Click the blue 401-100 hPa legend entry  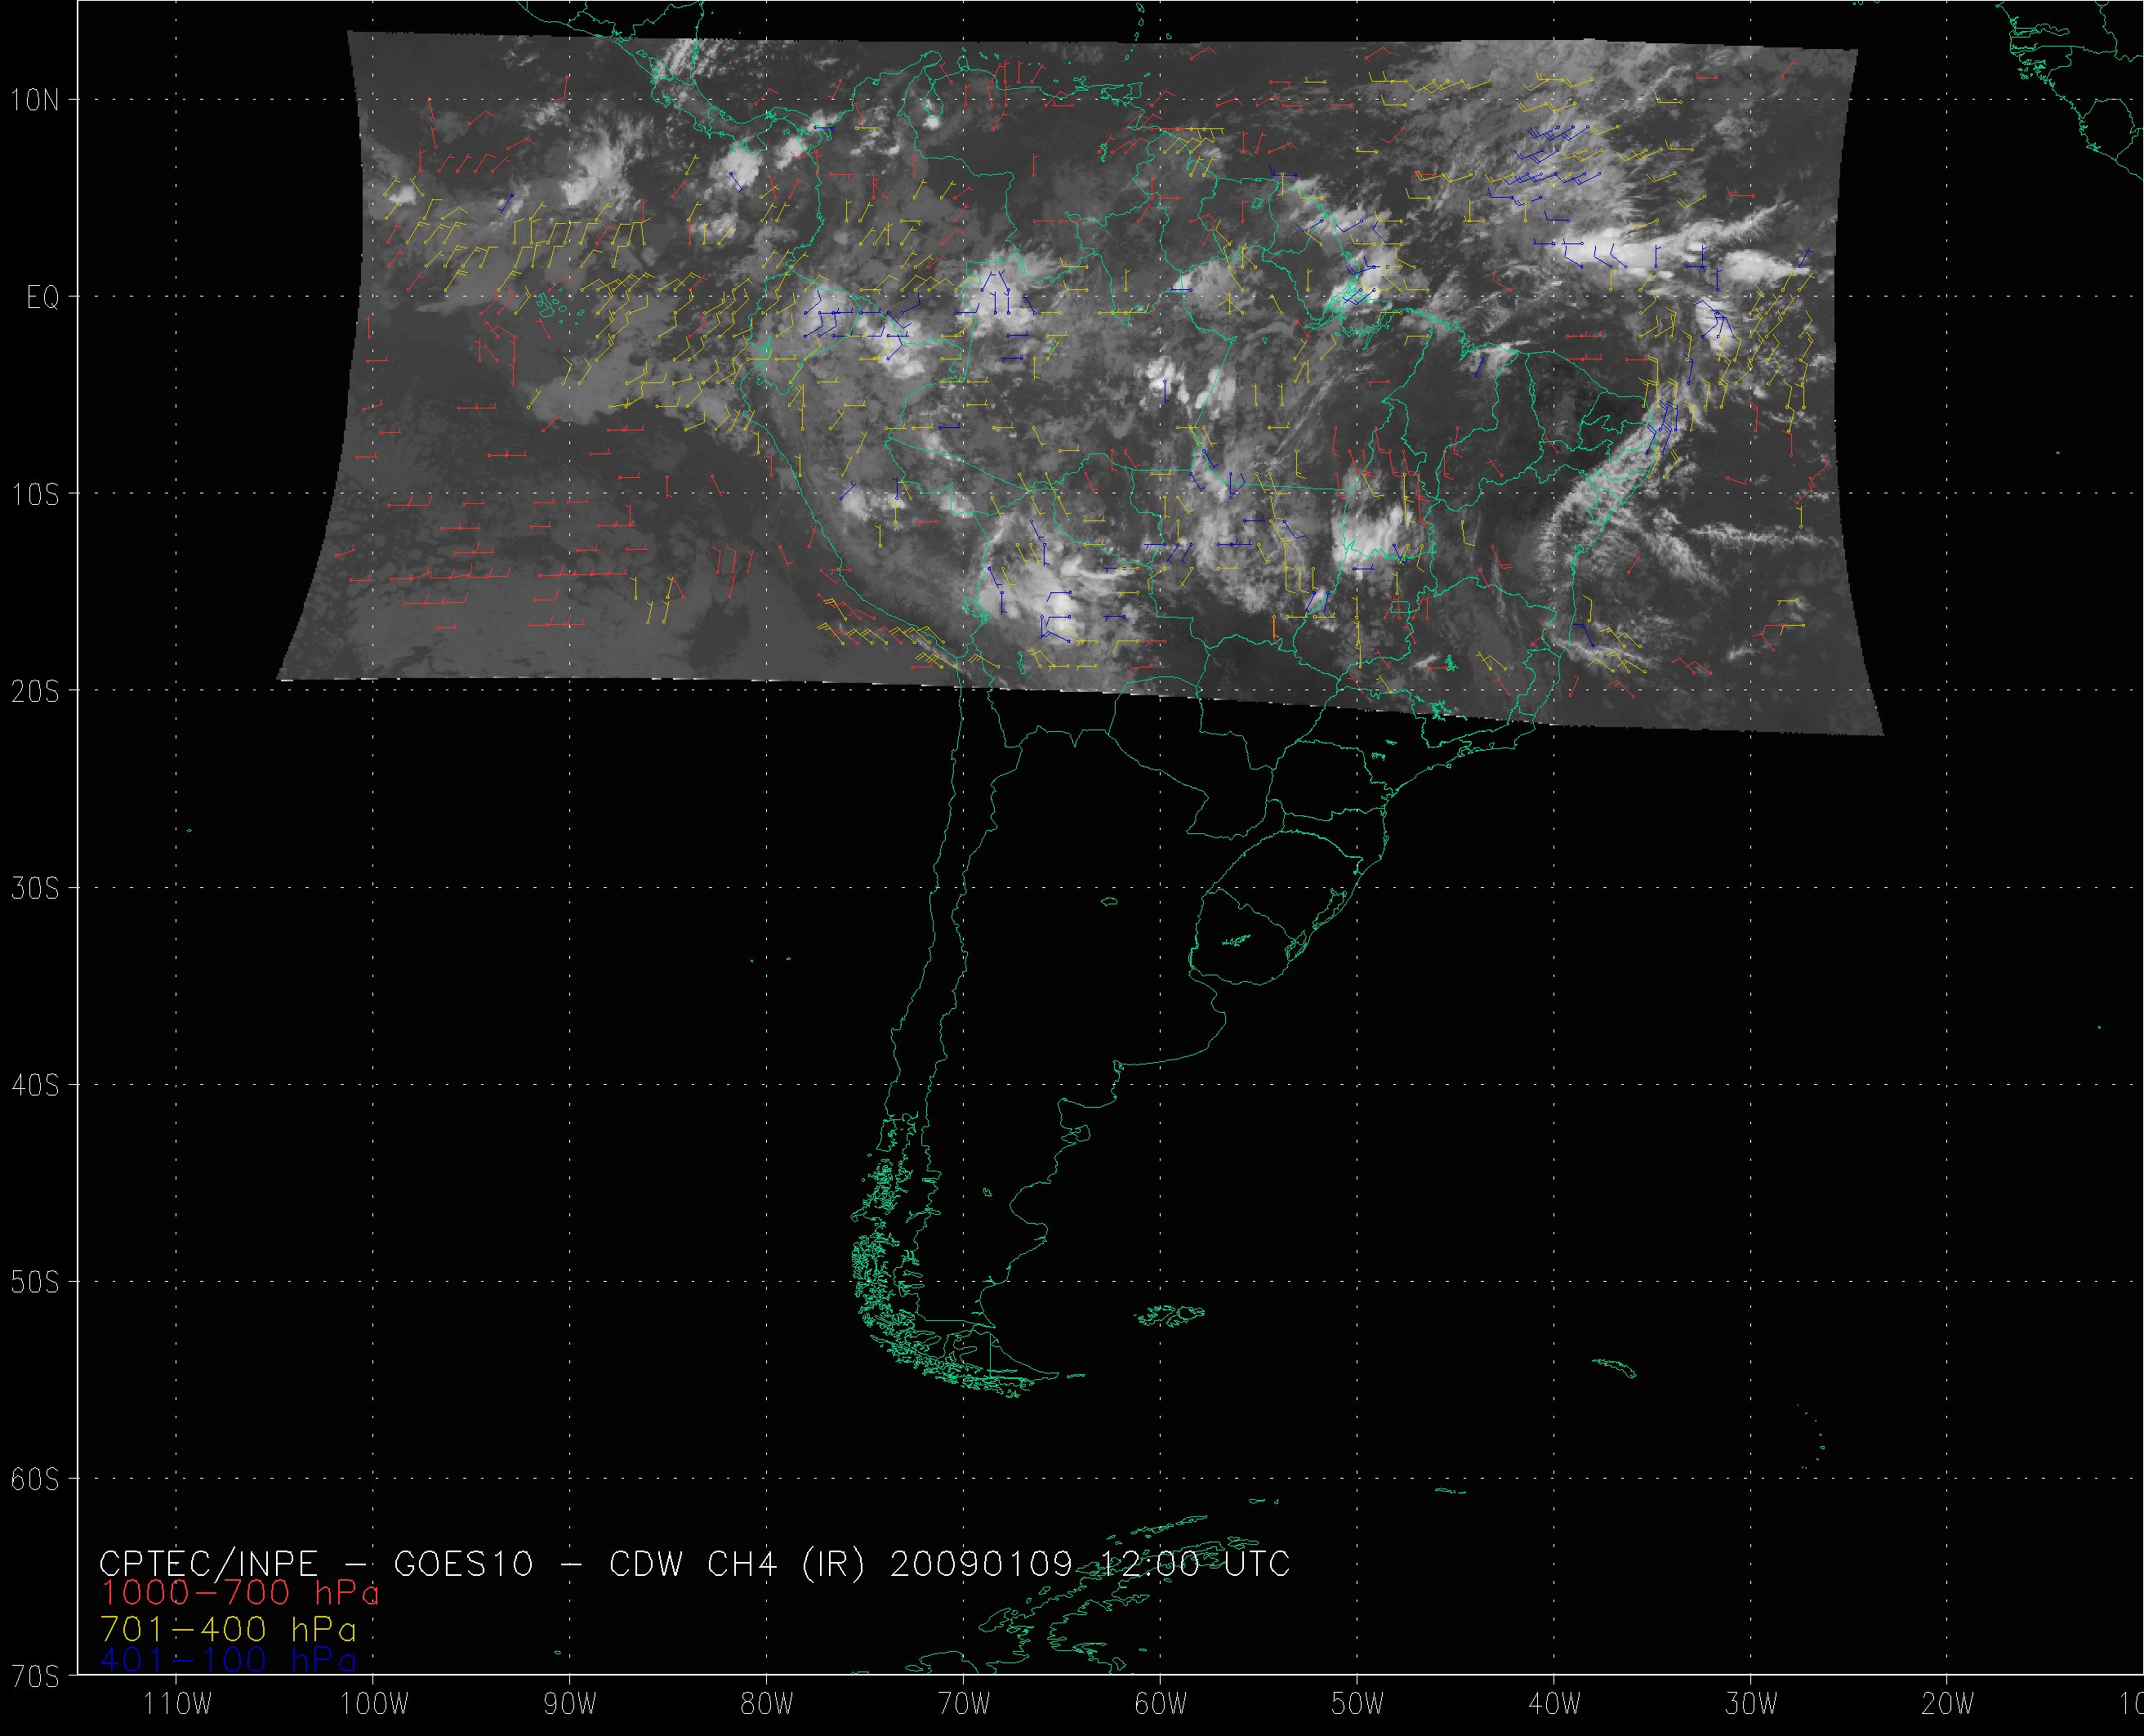point(228,1661)
